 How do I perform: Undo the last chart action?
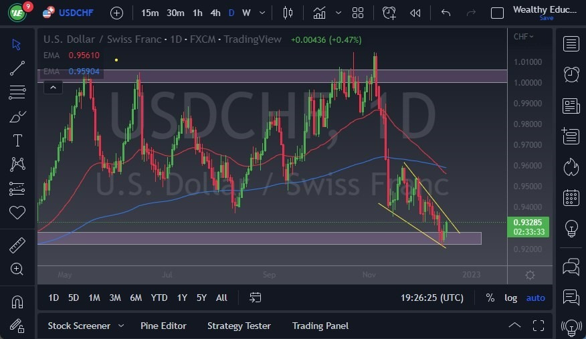pos(446,13)
